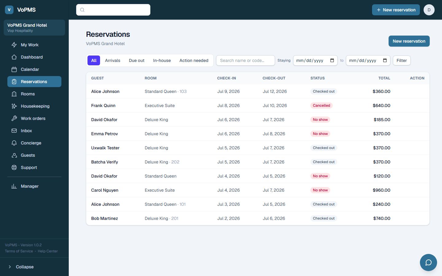
Task: Switch to the In-house tab
Action: click(x=162, y=60)
